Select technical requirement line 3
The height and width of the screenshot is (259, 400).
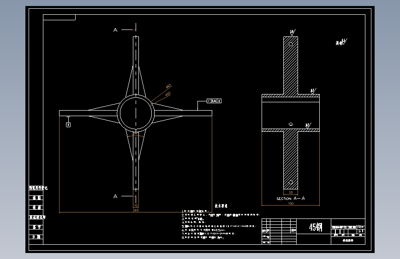[x=192, y=219]
